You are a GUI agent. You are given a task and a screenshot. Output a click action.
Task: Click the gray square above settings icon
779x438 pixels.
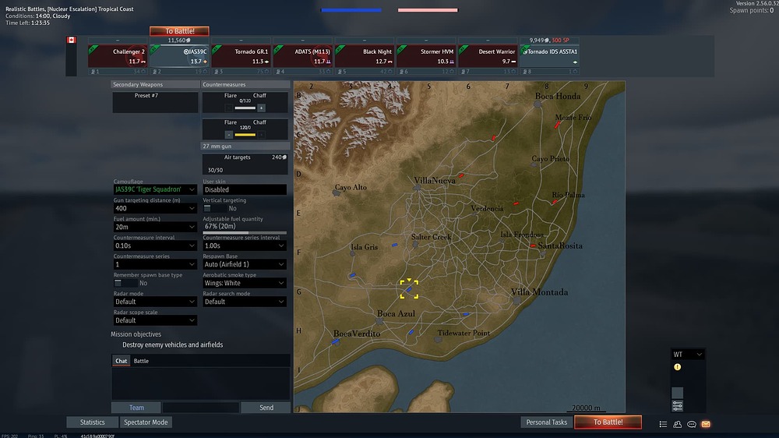(677, 393)
